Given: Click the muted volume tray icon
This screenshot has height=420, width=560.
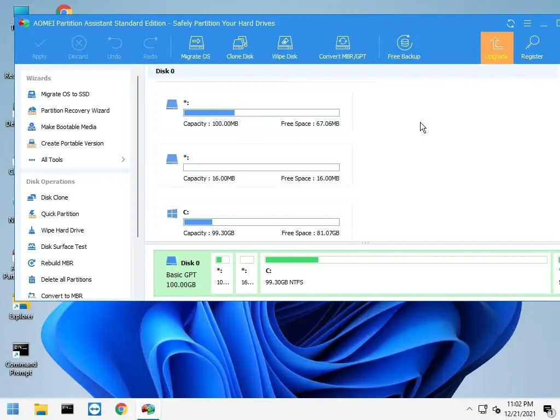Looking at the screenshot, I should point(497,409).
